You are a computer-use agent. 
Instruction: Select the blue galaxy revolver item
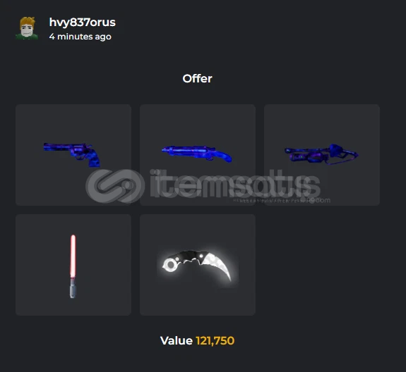73,155
